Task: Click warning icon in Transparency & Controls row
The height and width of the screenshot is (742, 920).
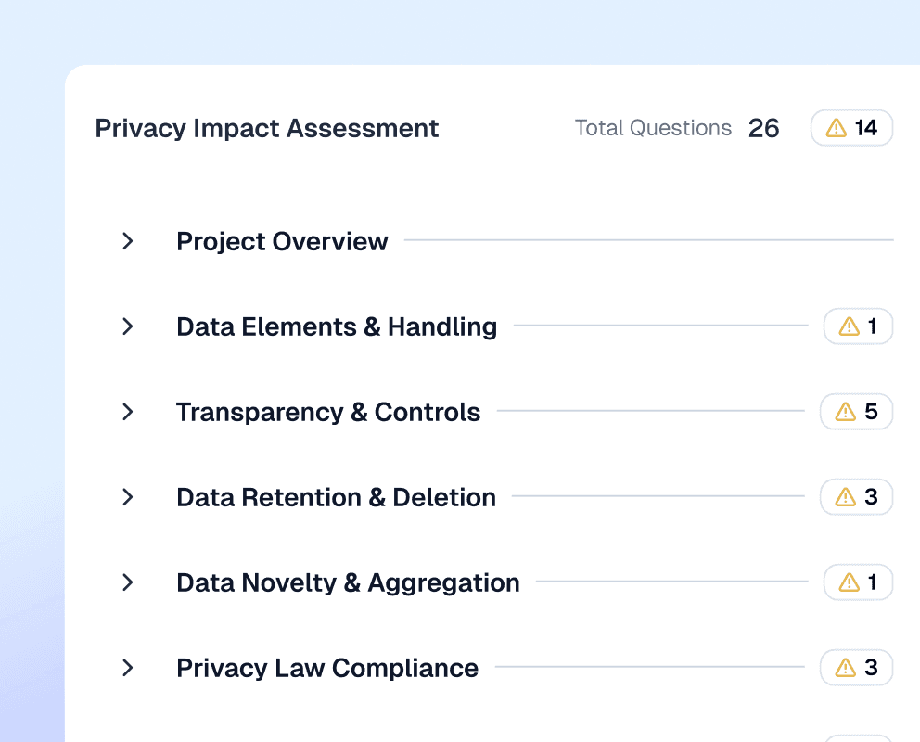Action: pos(846,412)
